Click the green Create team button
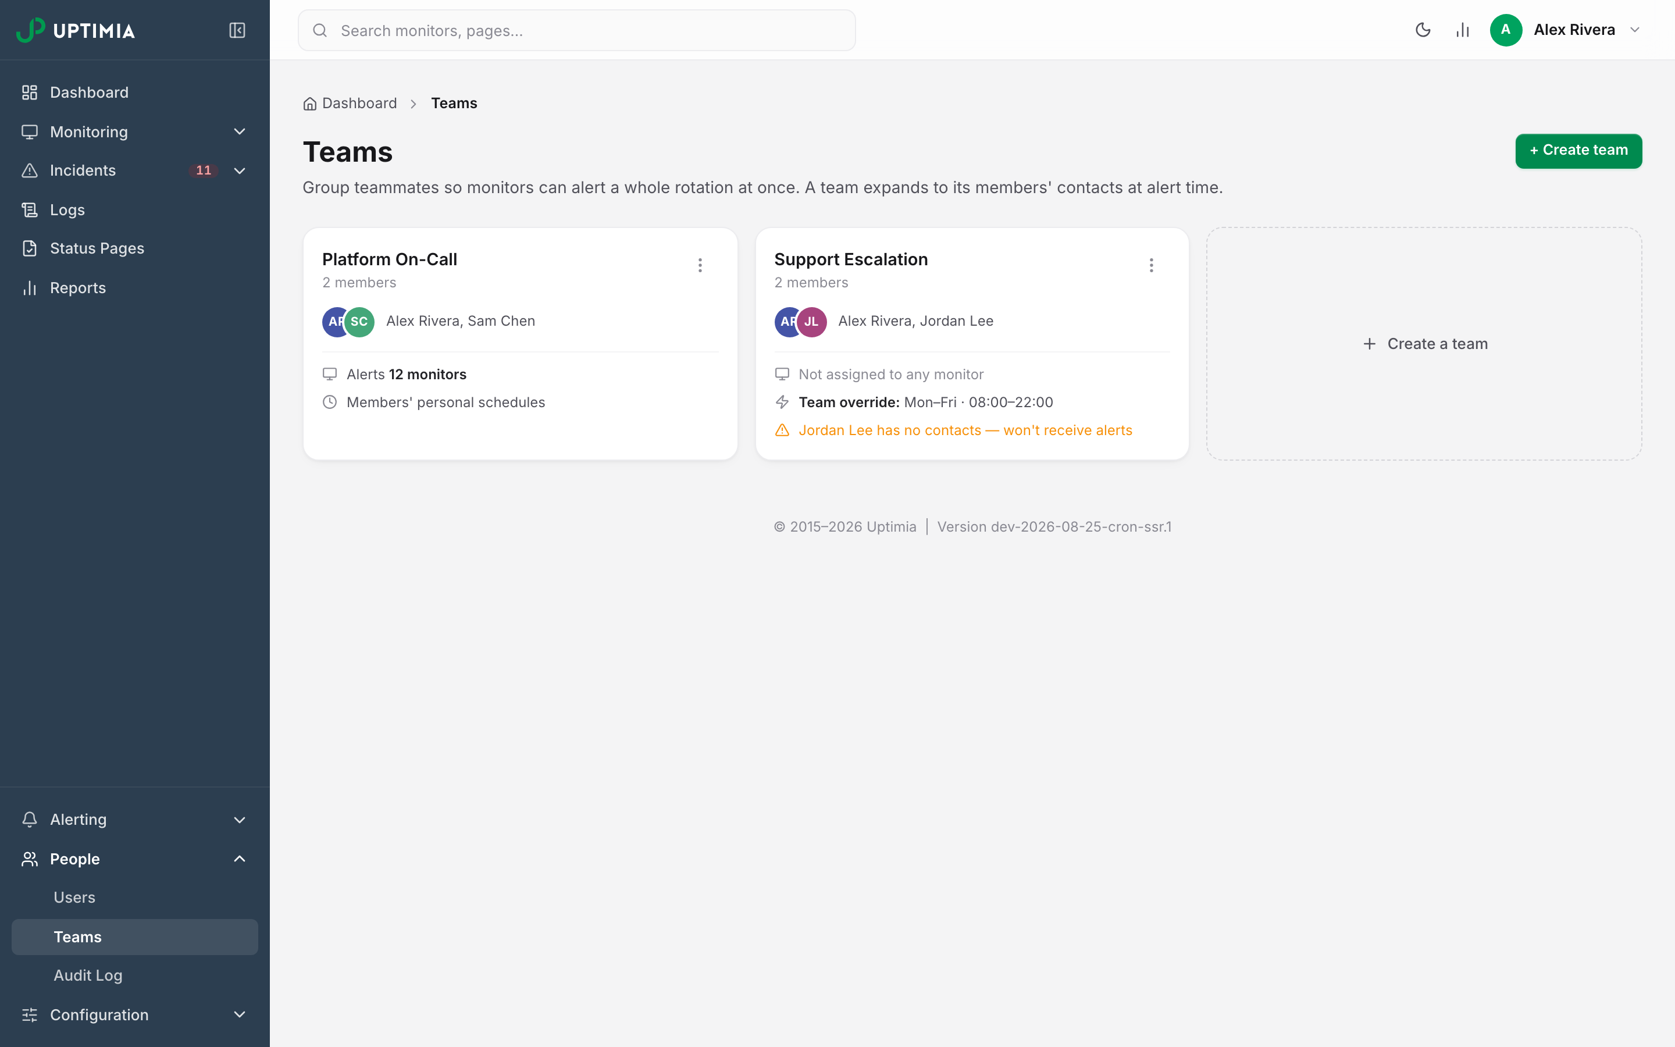 (1578, 150)
